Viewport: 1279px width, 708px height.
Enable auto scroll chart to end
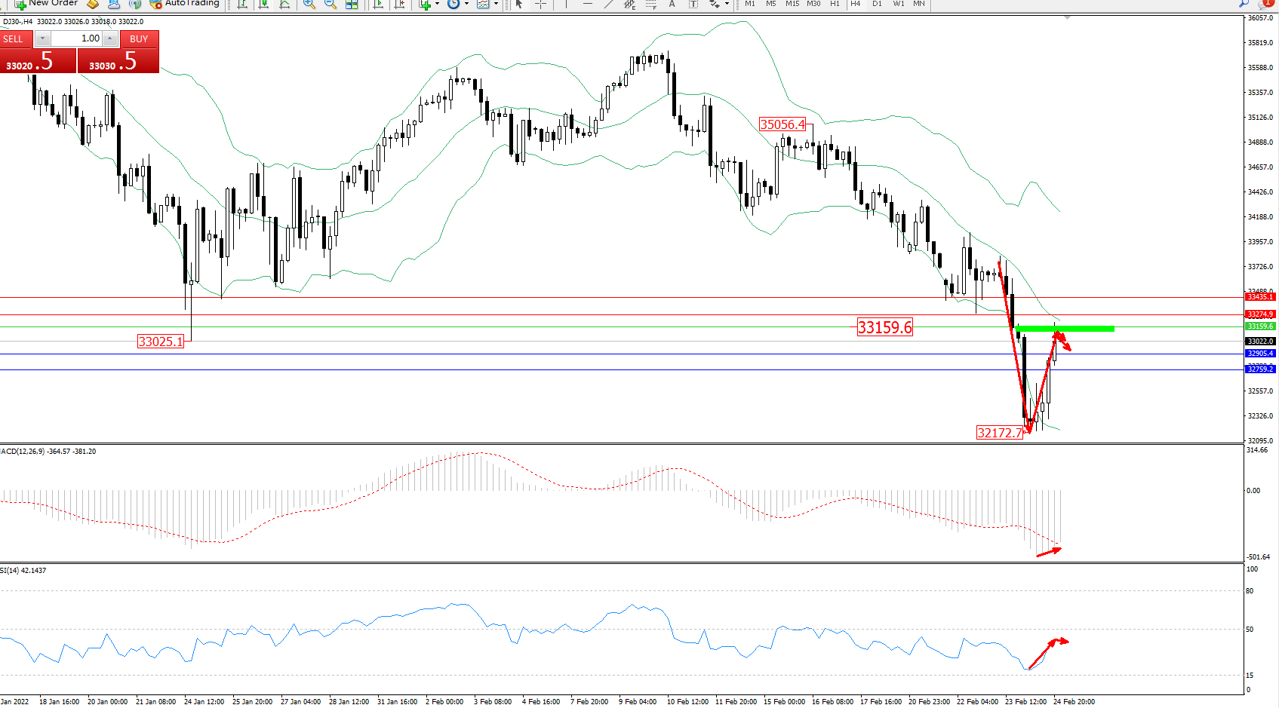click(x=379, y=5)
